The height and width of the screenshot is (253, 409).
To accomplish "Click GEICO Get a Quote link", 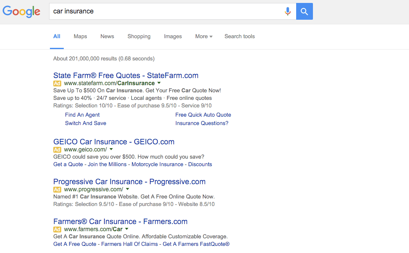I will coord(68,164).
